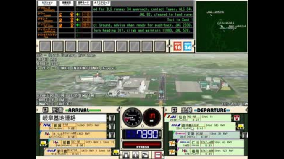This screenshot has width=284, height=159.
Task: Toggle the Ground row speaker icon
Action: 78,20
